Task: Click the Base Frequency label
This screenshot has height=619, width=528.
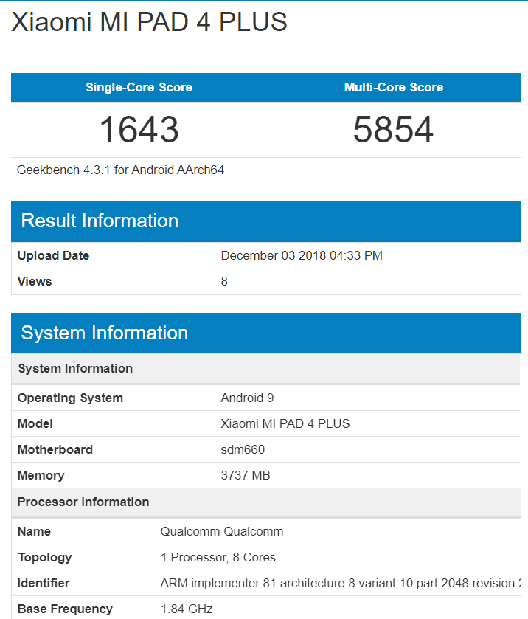Action: tap(65, 609)
